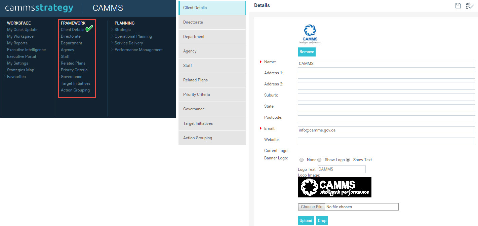Click the CAMMS logo thumbnail above Remove
Screen dimensions: 478x226
(x=310, y=34)
